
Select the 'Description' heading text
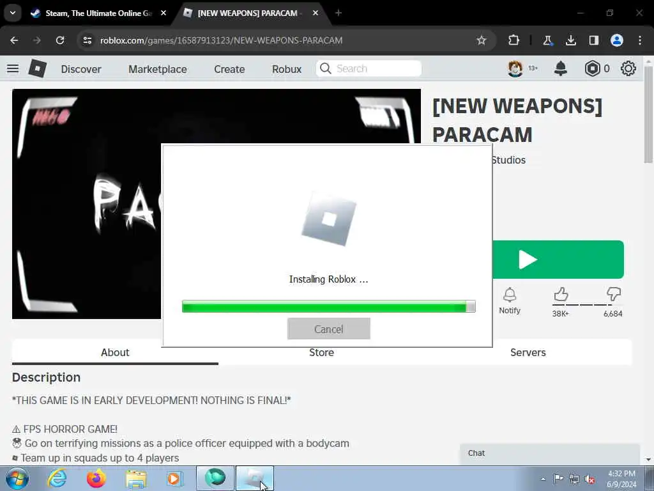click(46, 377)
